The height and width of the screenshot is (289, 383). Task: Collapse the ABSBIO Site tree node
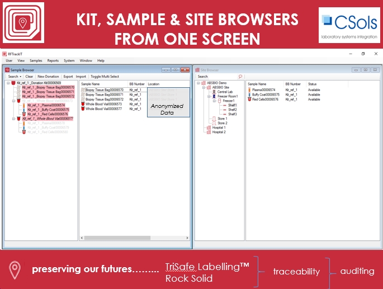[204, 87]
